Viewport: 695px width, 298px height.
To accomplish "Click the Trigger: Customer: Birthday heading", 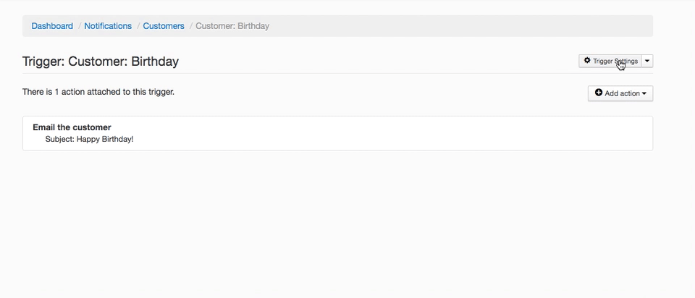I will tap(101, 61).
